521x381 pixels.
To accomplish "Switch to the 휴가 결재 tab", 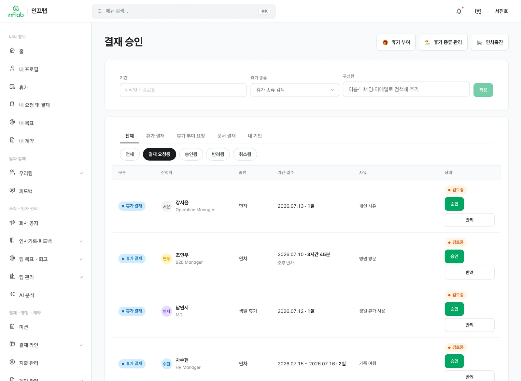I will tap(155, 136).
